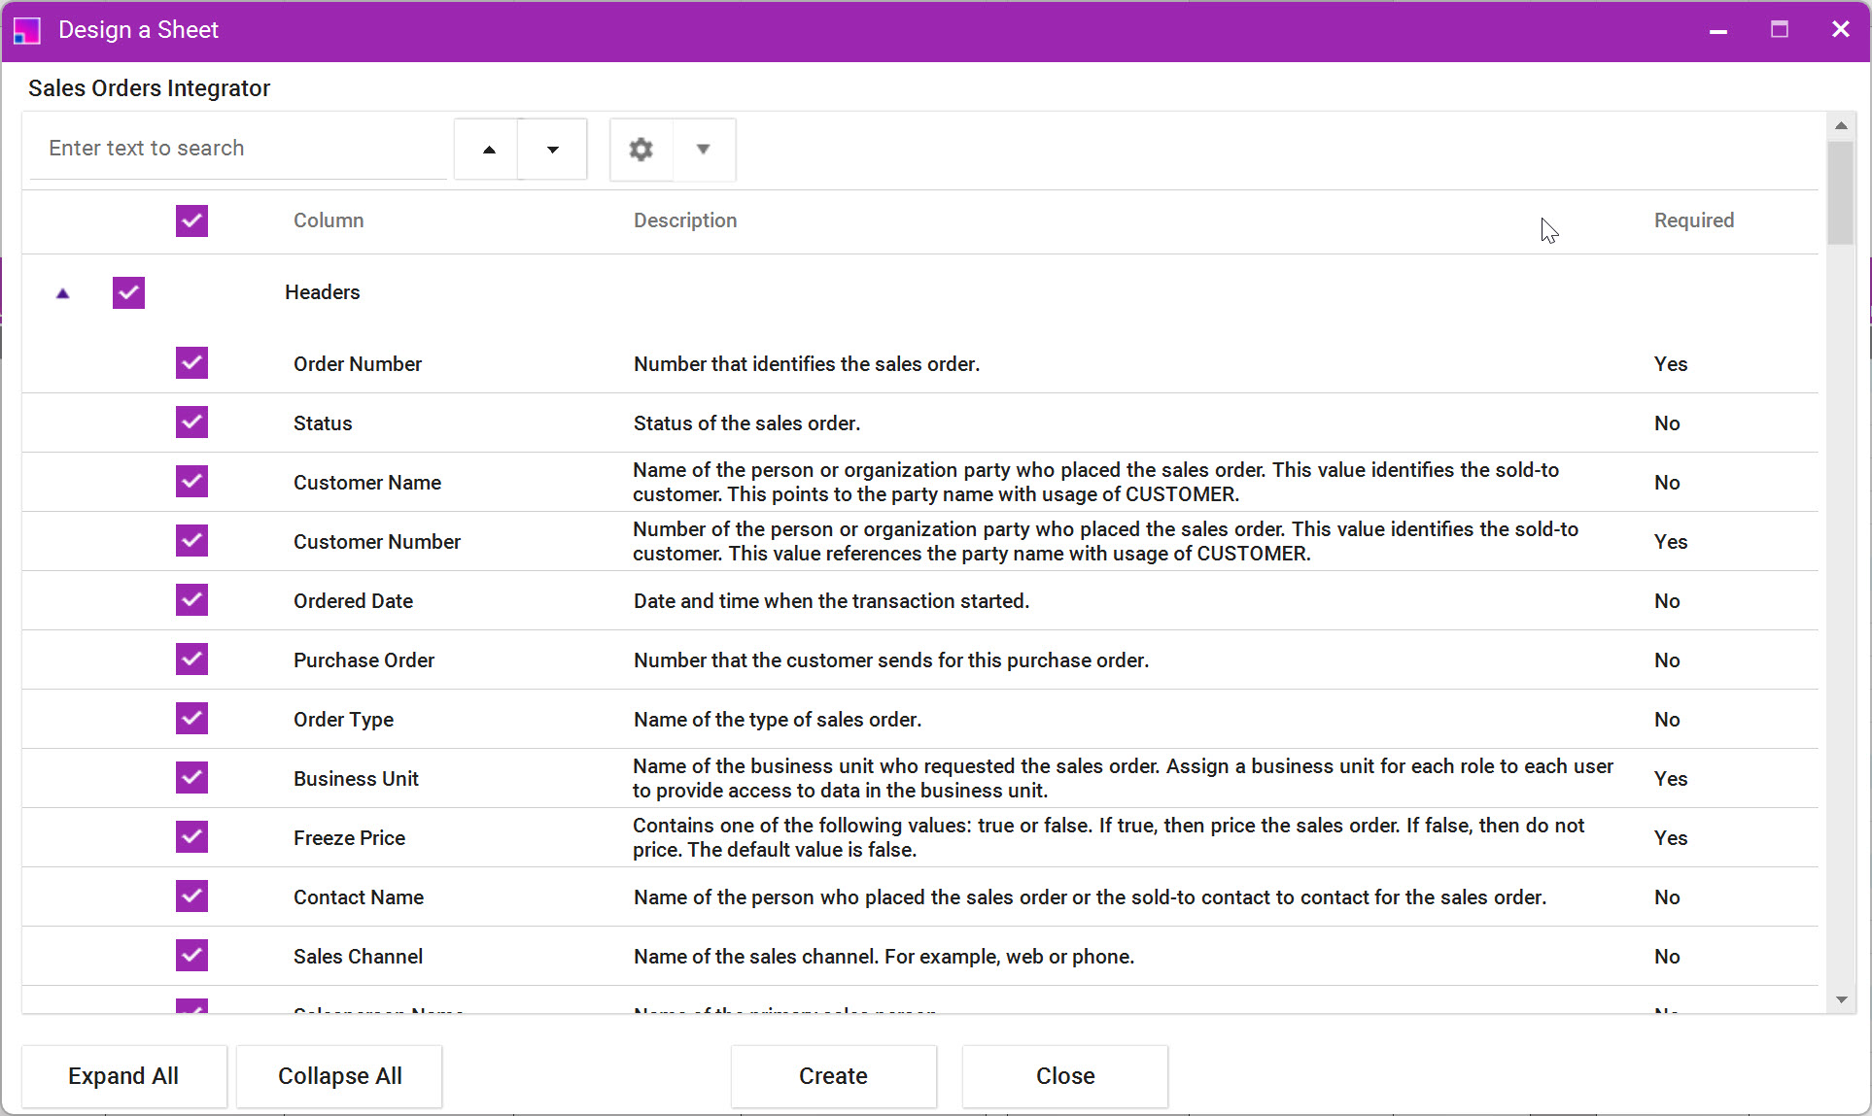Toggle the select-all header checkbox

coord(191,220)
